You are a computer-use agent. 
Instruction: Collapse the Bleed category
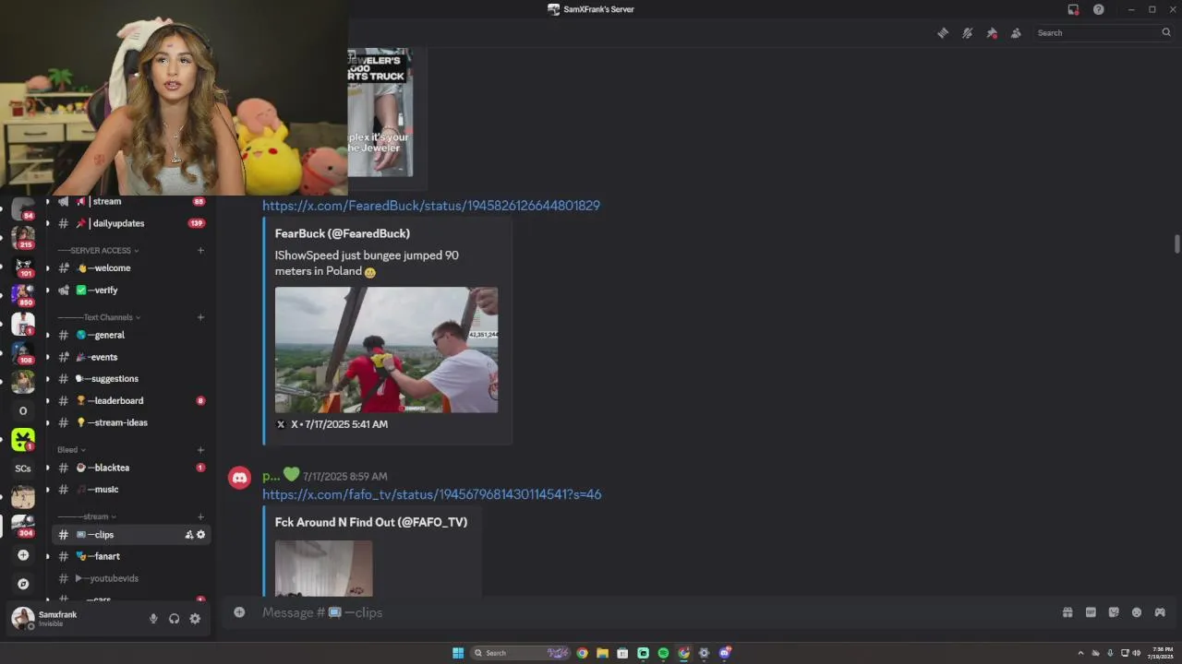pyautogui.click(x=71, y=450)
